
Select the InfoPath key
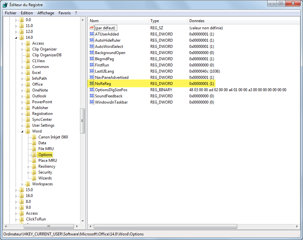[x=39, y=78]
